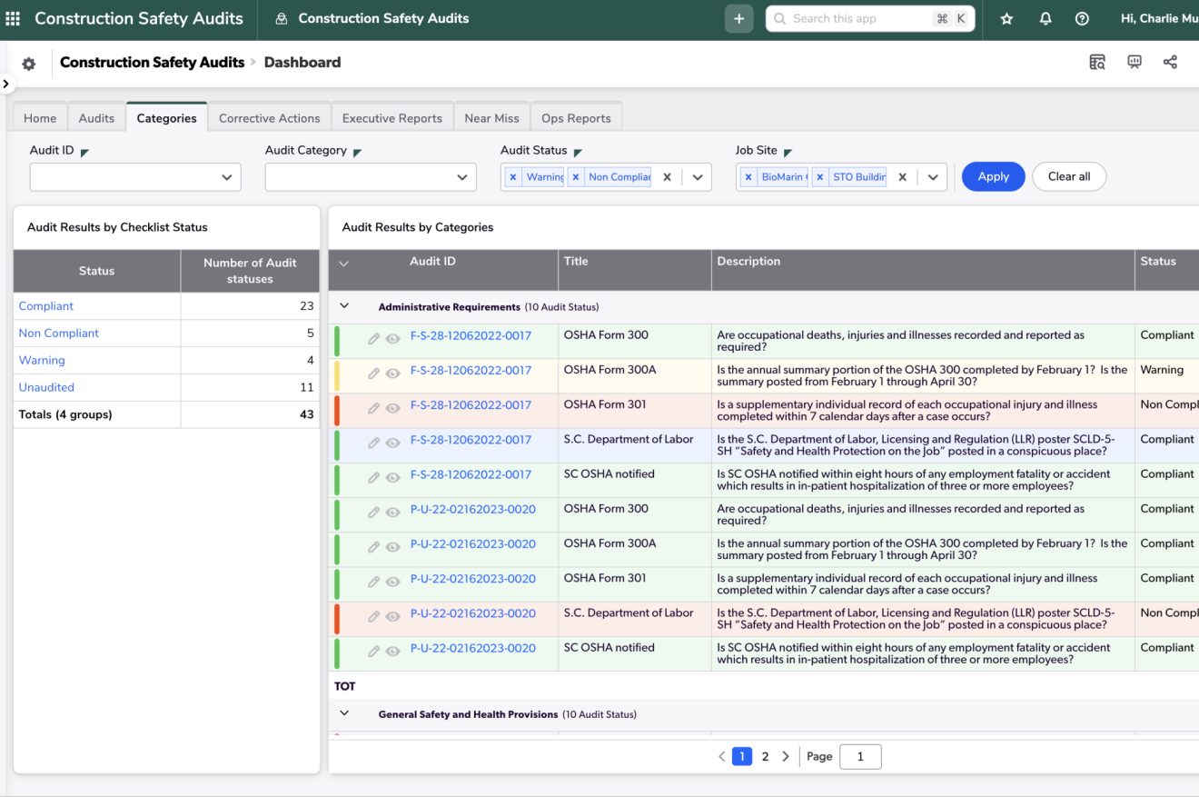This screenshot has width=1199, height=797.
Task: Click the edit pencil for OSHA Form 300A row
Action: click(373, 374)
